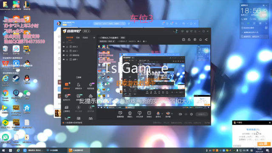Switch to second scene tab
The width and height of the screenshot is (272, 153).
tap(78, 38)
